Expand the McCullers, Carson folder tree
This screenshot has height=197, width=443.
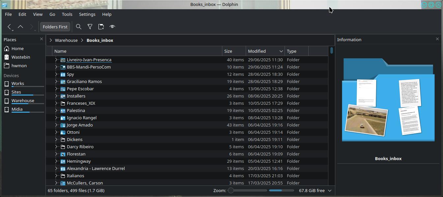56,183
